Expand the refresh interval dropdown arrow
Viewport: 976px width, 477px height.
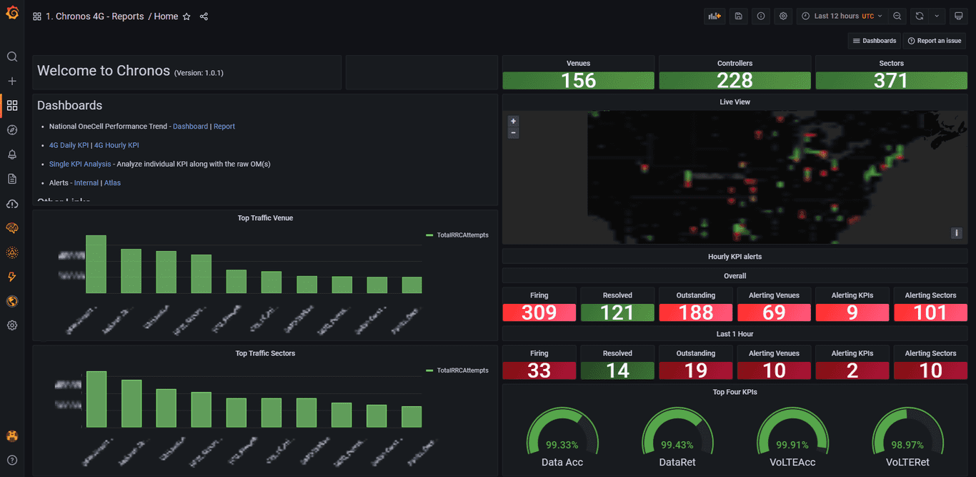(937, 16)
